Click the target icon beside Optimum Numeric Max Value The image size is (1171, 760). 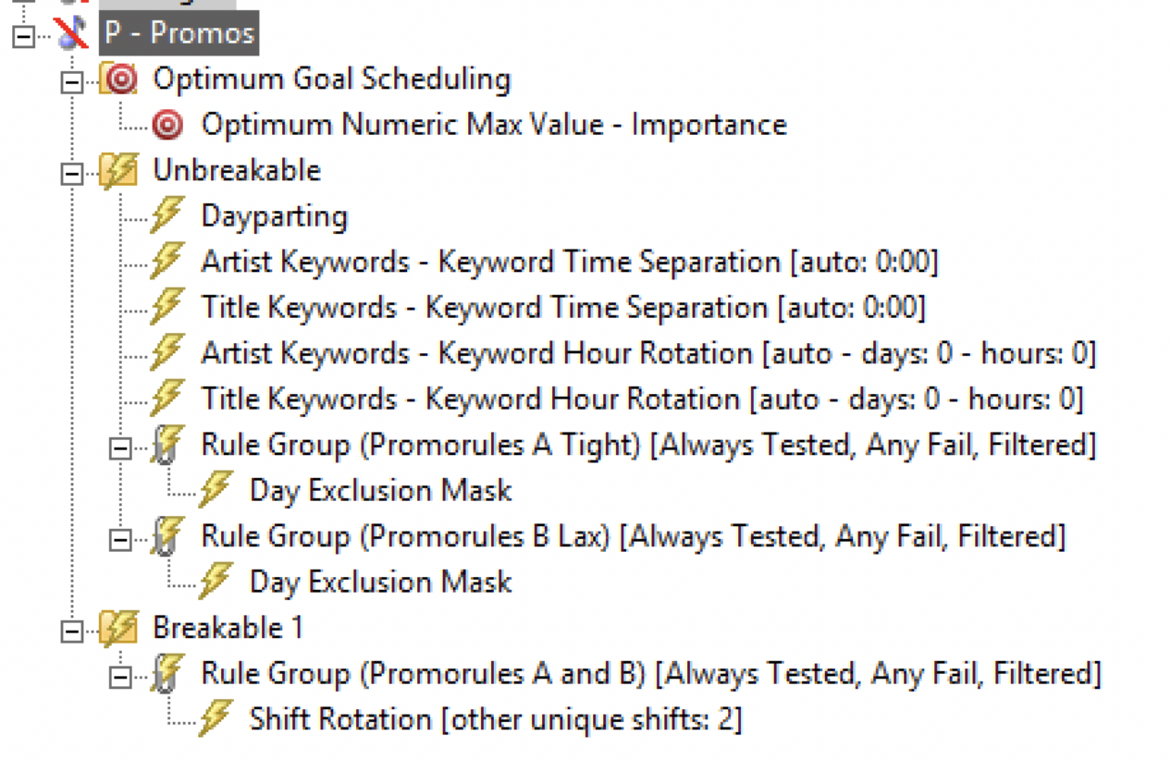pos(166,125)
